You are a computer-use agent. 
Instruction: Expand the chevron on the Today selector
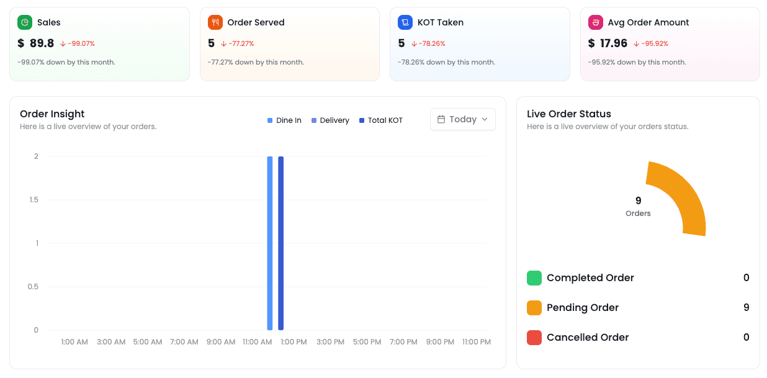(485, 119)
